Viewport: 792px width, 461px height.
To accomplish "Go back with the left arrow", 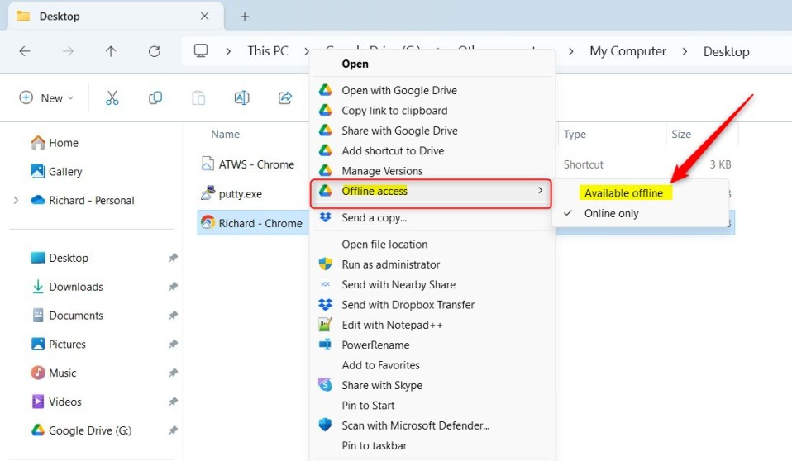I will (x=25, y=51).
